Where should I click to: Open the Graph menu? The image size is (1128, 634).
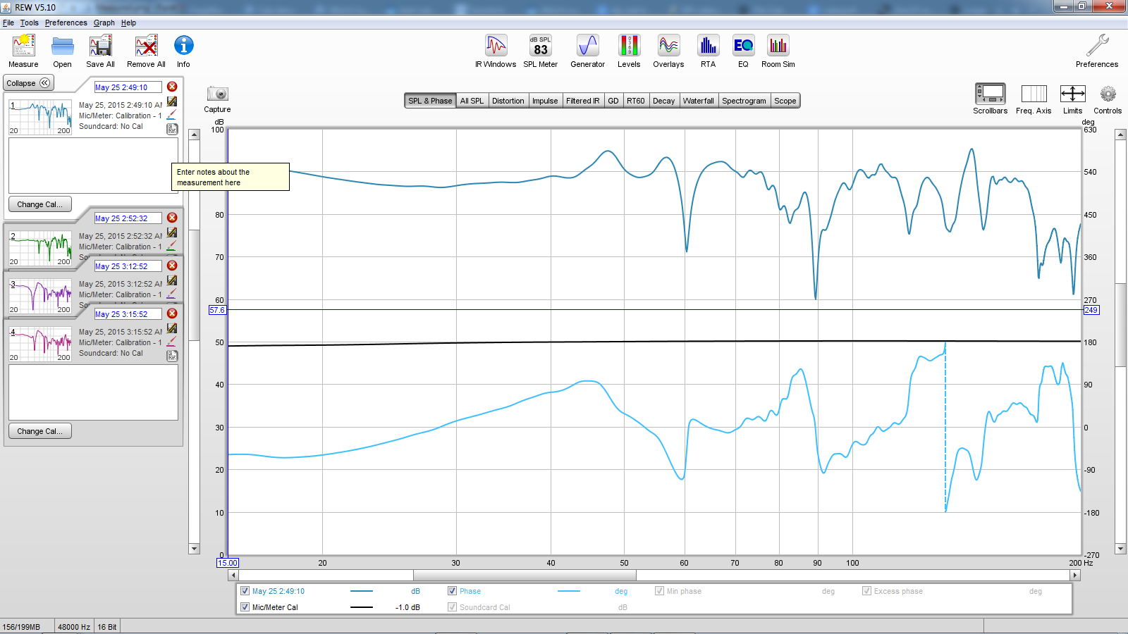[104, 23]
